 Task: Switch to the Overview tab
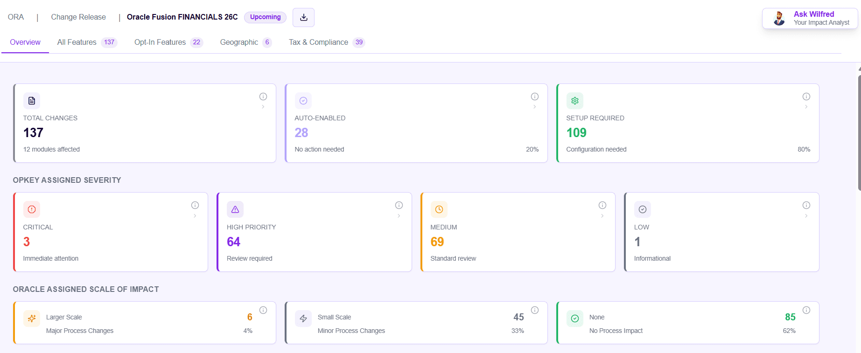tap(25, 42)
